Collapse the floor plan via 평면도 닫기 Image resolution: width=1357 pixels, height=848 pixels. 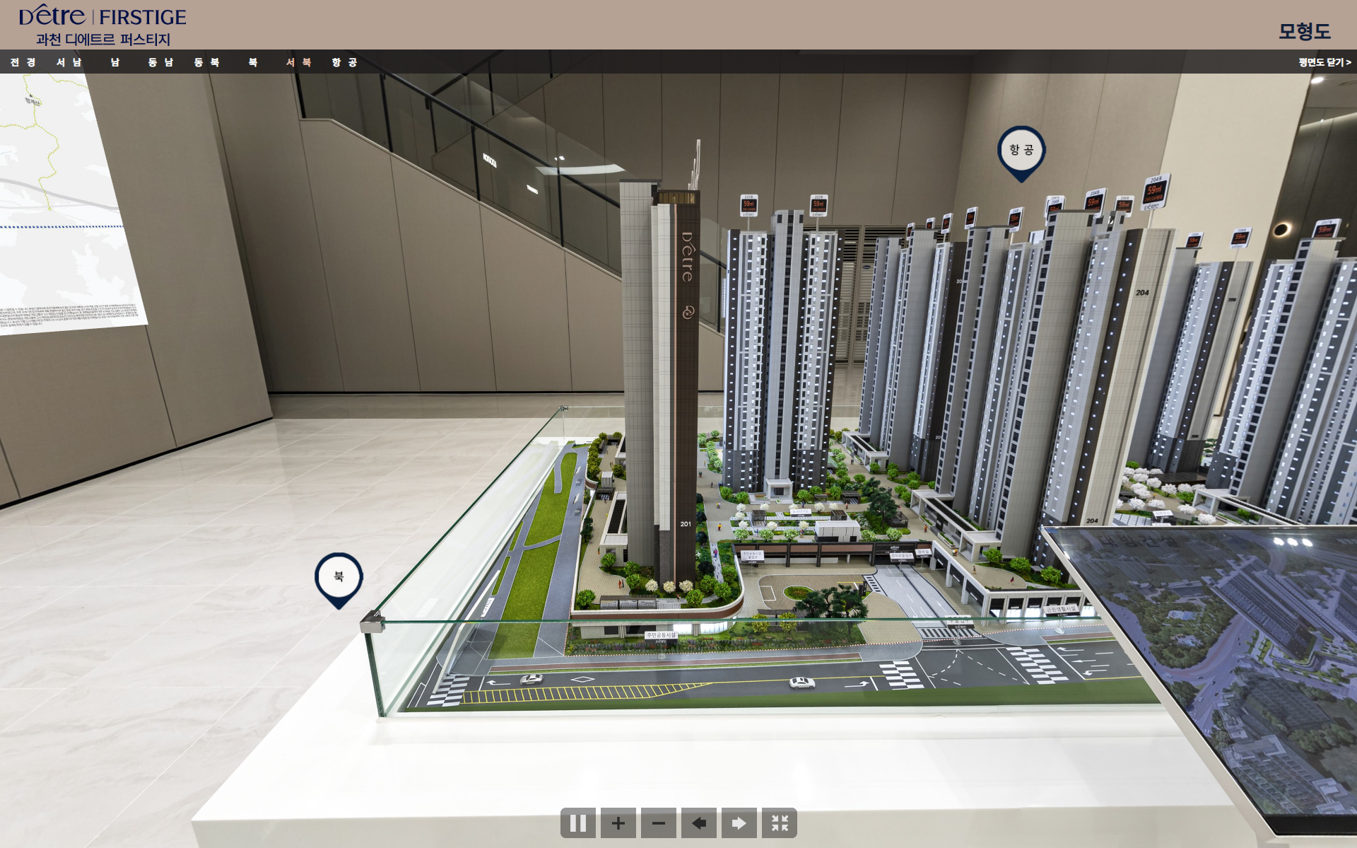click(1324, 62)
